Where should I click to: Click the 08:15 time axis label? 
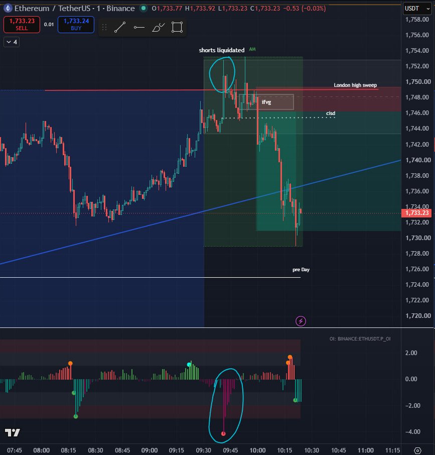tap(68, 450)
